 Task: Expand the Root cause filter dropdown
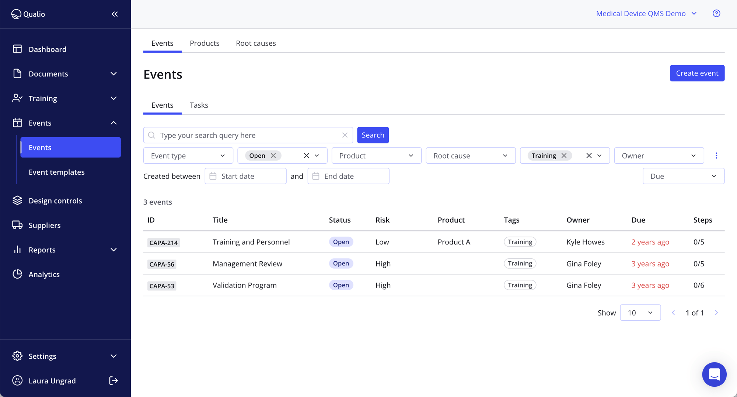[470, 155]
